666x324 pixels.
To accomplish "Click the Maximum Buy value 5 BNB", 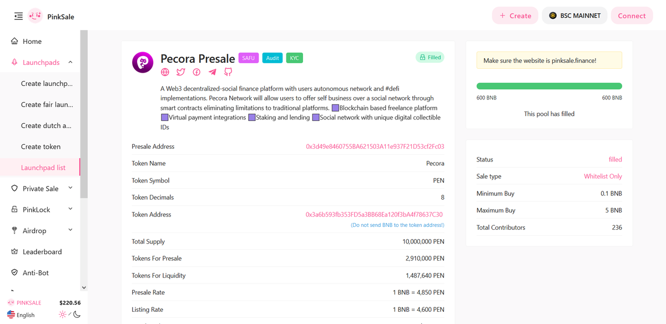I will click(613, 210).
